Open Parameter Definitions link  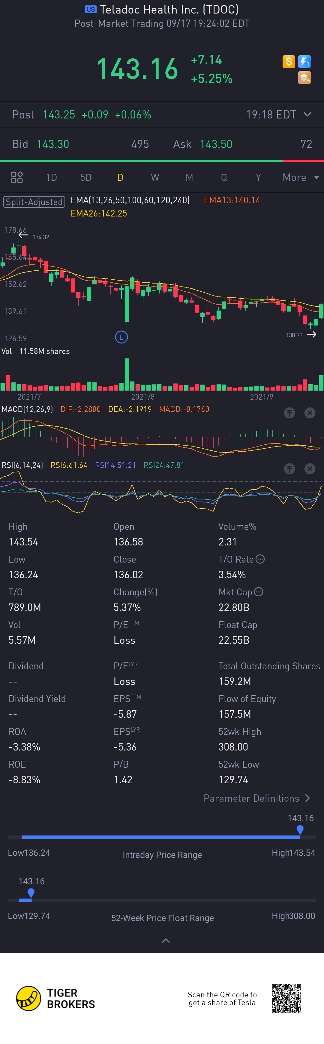257,798
